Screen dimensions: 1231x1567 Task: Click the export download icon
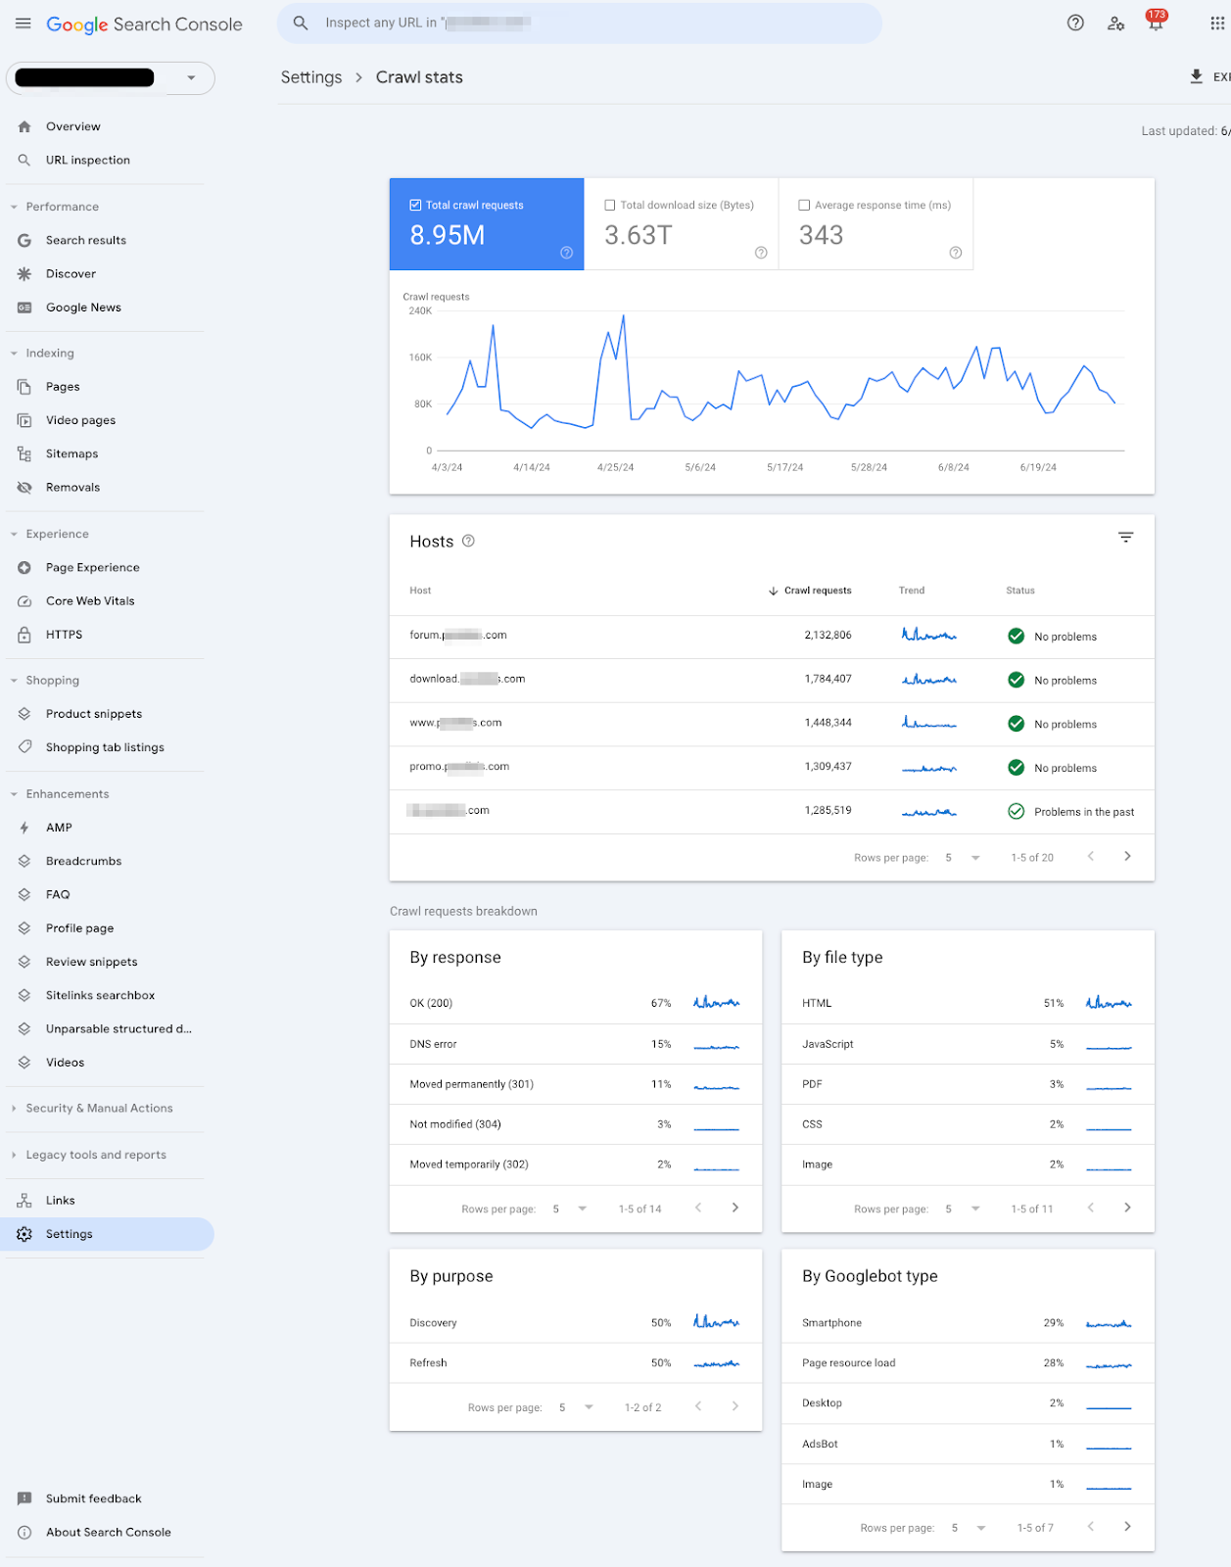(x=1196, y=76)
